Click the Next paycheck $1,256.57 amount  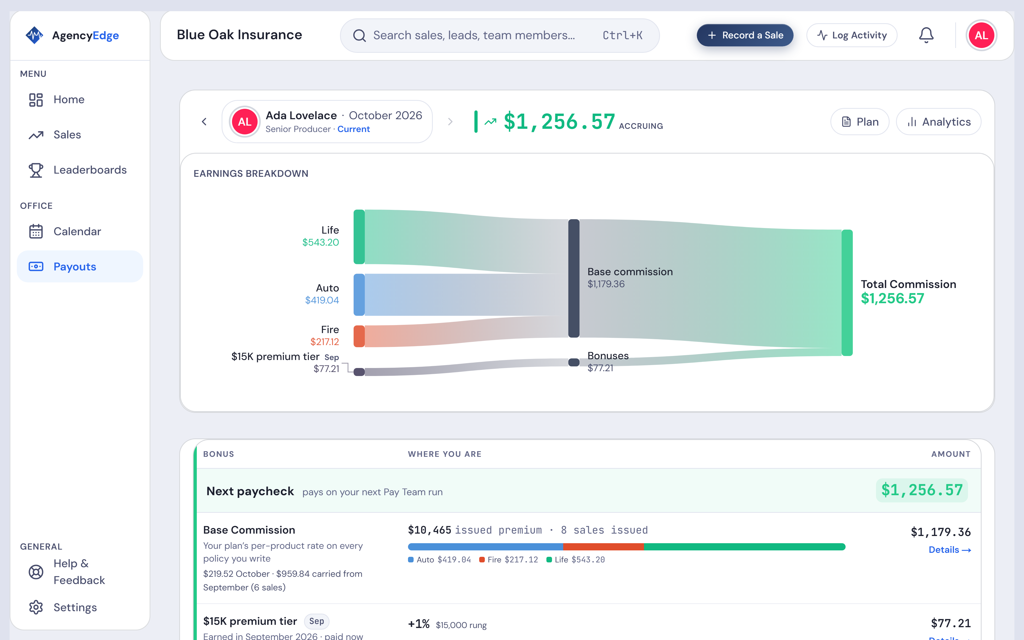tap(922, 490)
